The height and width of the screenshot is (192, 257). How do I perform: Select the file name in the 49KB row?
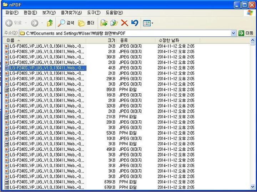coord(47,149)
